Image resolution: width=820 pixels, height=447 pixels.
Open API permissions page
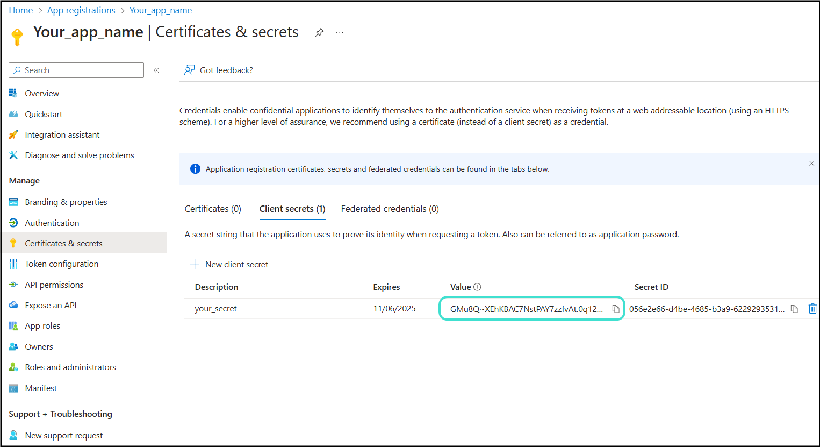click(x=54, y=285)
